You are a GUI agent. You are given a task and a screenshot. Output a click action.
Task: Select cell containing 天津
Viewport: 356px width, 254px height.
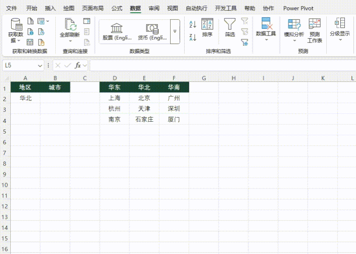pyautogui.click(x=144, y=109)
